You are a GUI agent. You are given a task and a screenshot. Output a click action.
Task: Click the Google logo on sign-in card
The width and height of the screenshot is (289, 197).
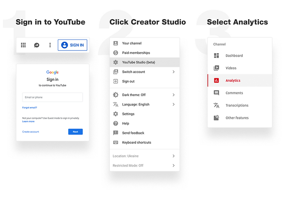52,72
